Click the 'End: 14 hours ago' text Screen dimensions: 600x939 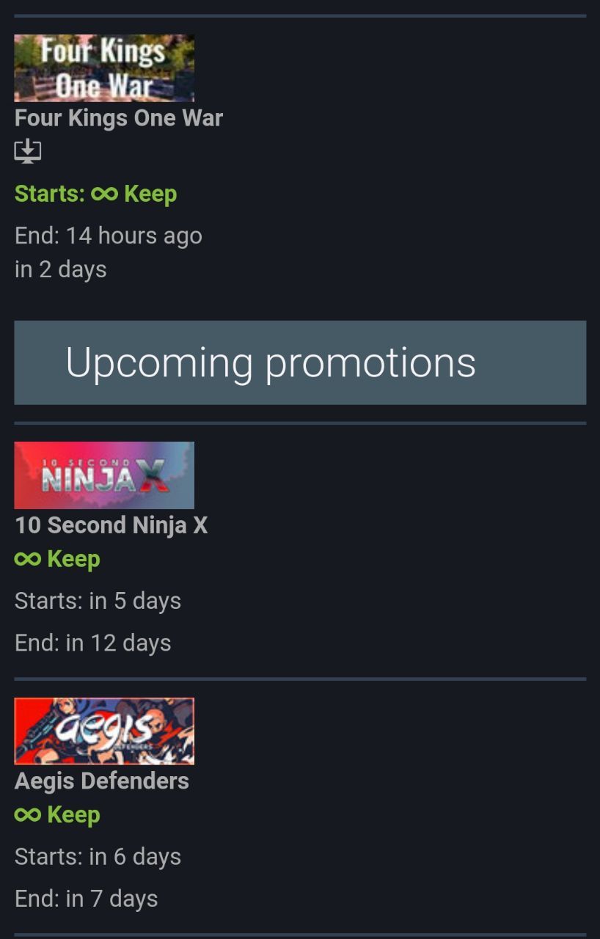(109, 236)
